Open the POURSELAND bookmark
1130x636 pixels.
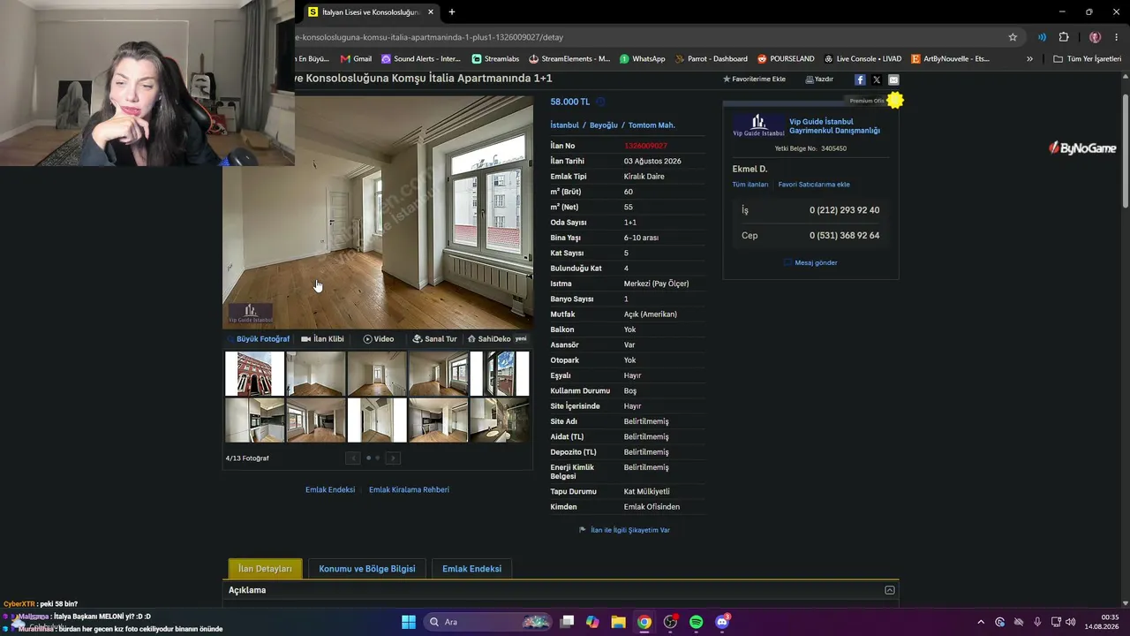pyautogui.click(x=786, y=59)
